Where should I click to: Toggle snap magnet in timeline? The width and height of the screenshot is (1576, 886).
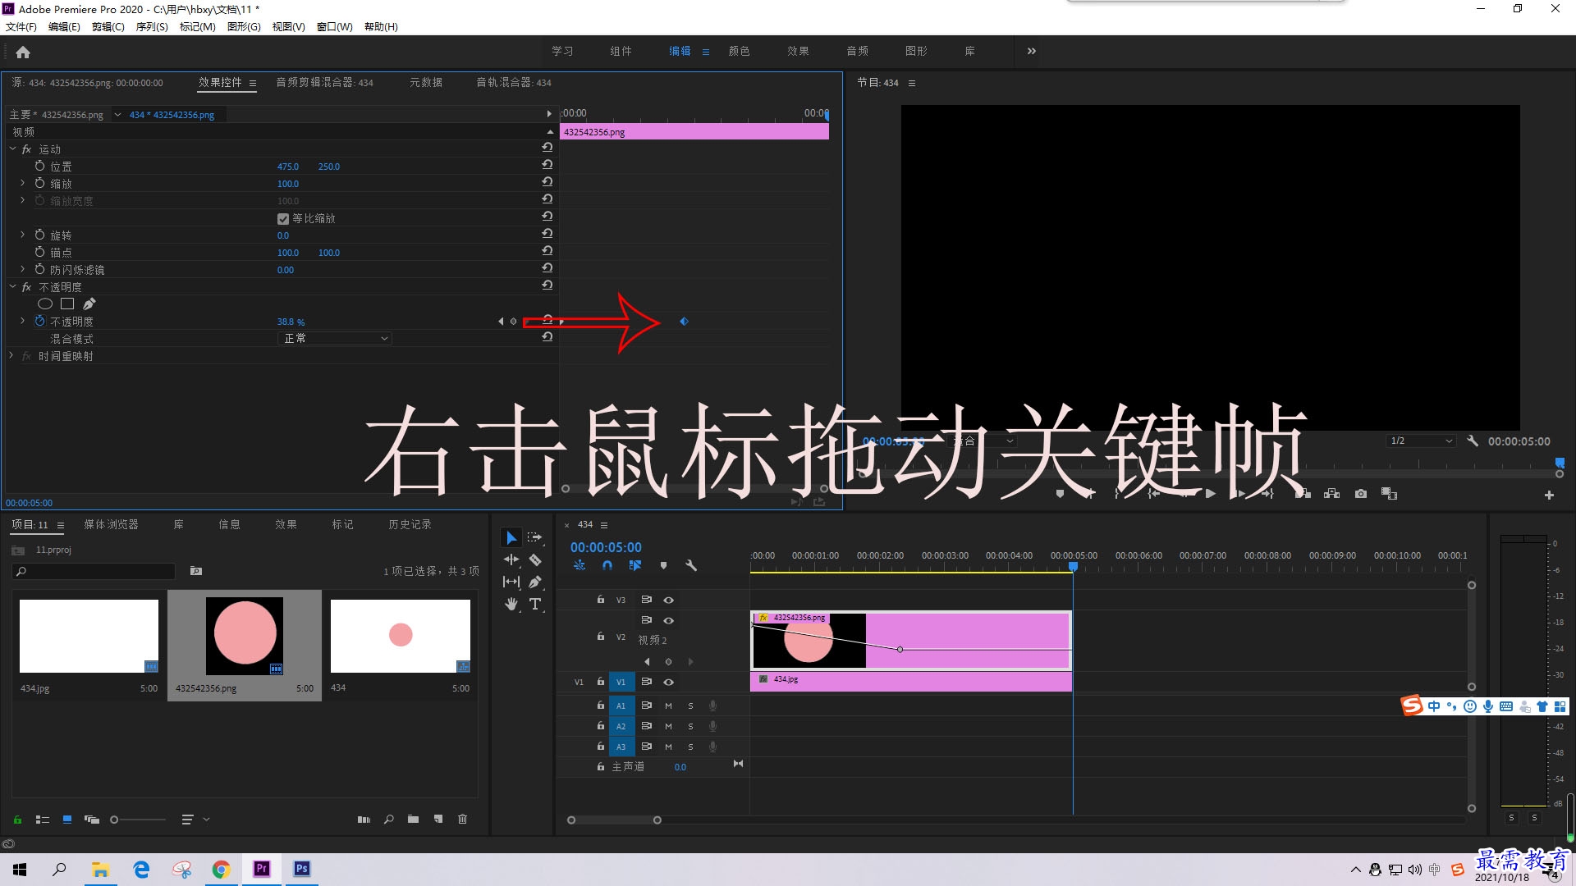coord(607,565)
